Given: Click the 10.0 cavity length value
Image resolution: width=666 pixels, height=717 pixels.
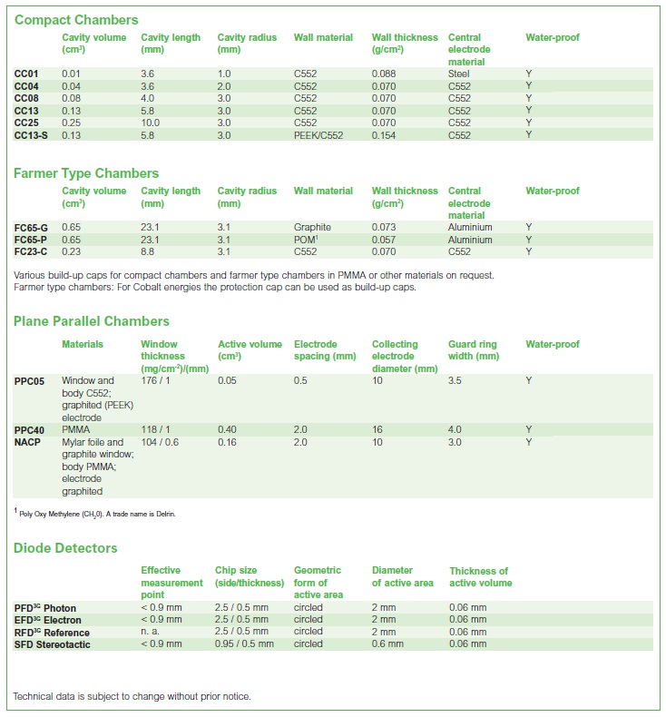Looking at the screenshot, I should click(x=150, y=123).
